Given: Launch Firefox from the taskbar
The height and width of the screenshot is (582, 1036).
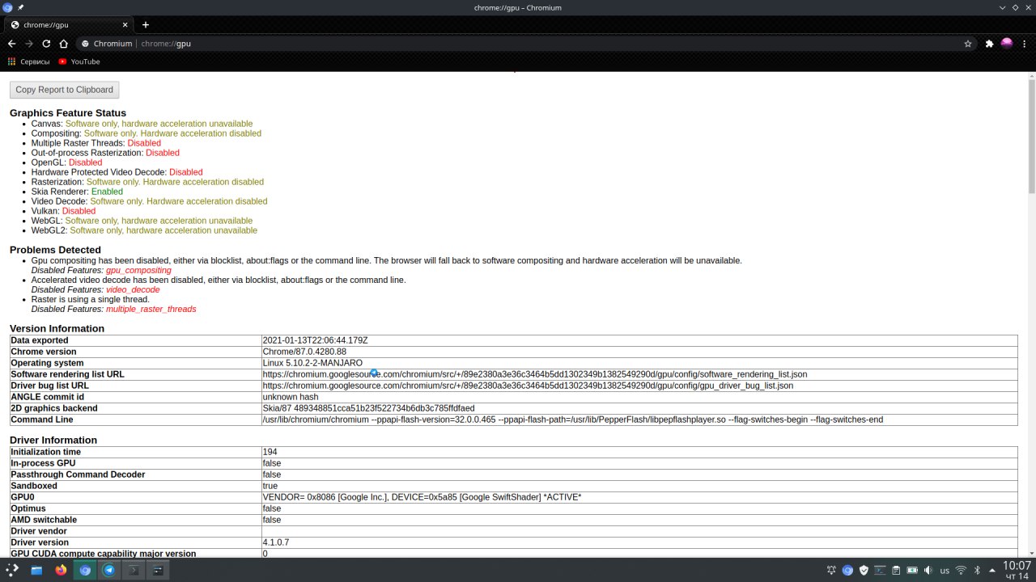Looking at the screenshot, I should tap(61, 570).
